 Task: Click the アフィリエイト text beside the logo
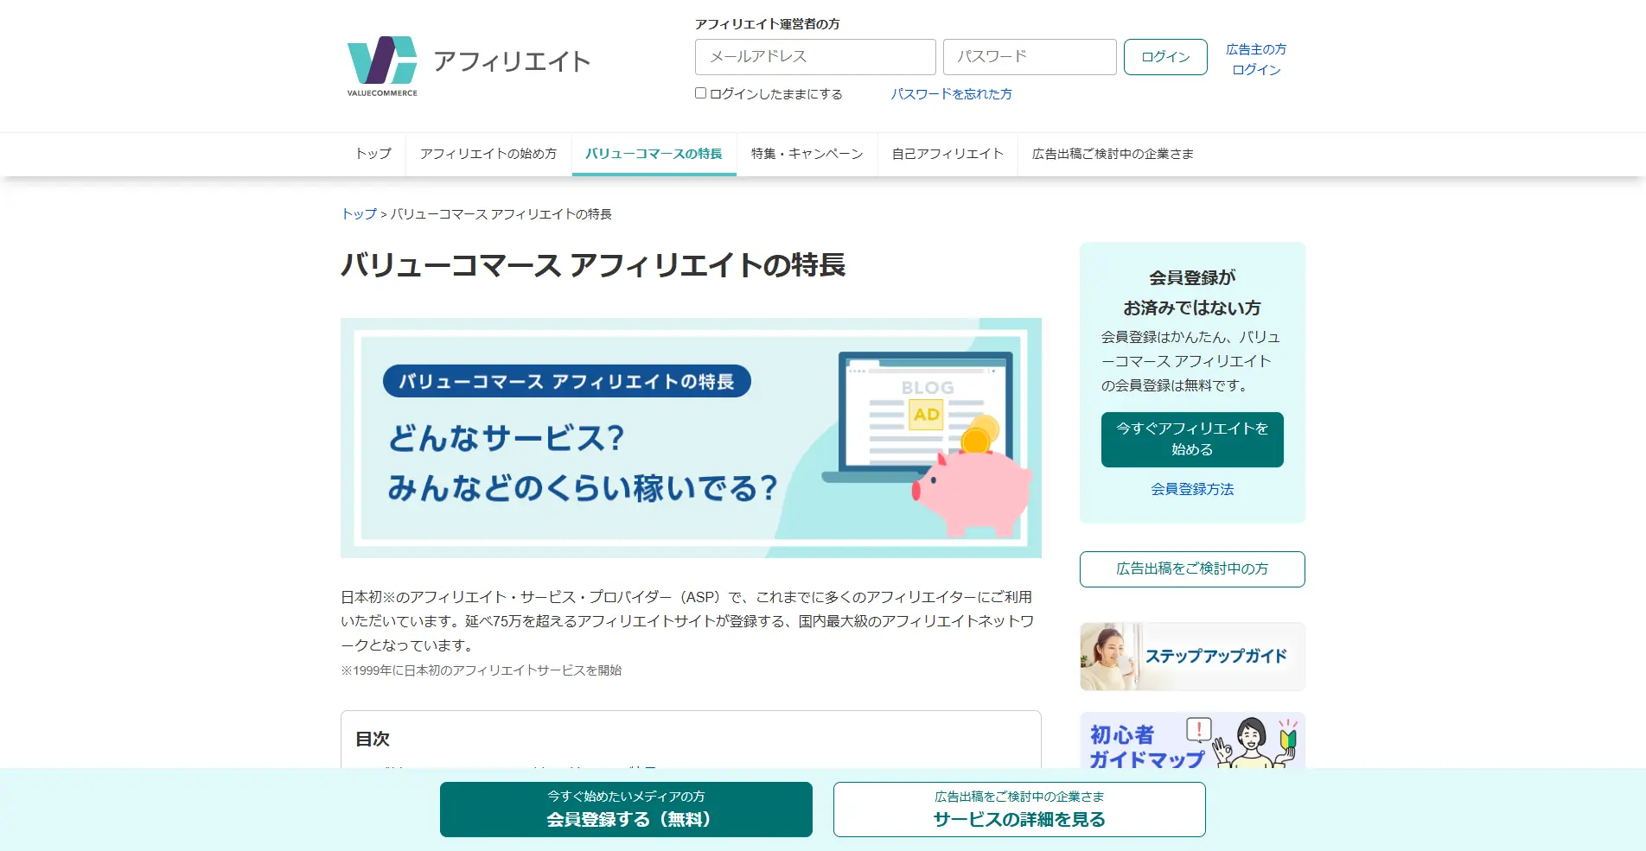tap(512, 61)
